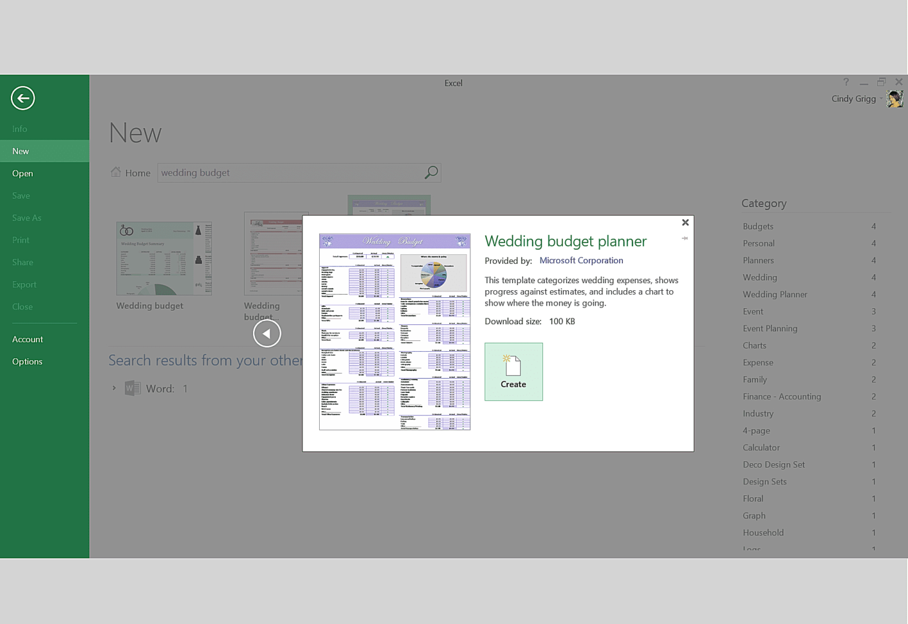
Task: Click the previous template navigation arrow
Action: [x=266, y=333]
